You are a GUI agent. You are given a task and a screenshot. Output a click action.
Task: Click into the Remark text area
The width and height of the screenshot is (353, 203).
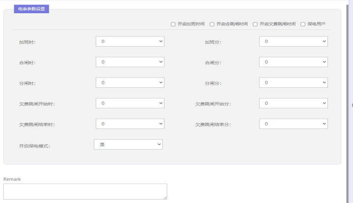tap(85, 191)
